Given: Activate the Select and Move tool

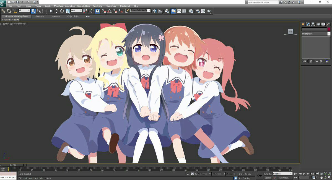Looking at the screenshot, I should pos(56,11).
